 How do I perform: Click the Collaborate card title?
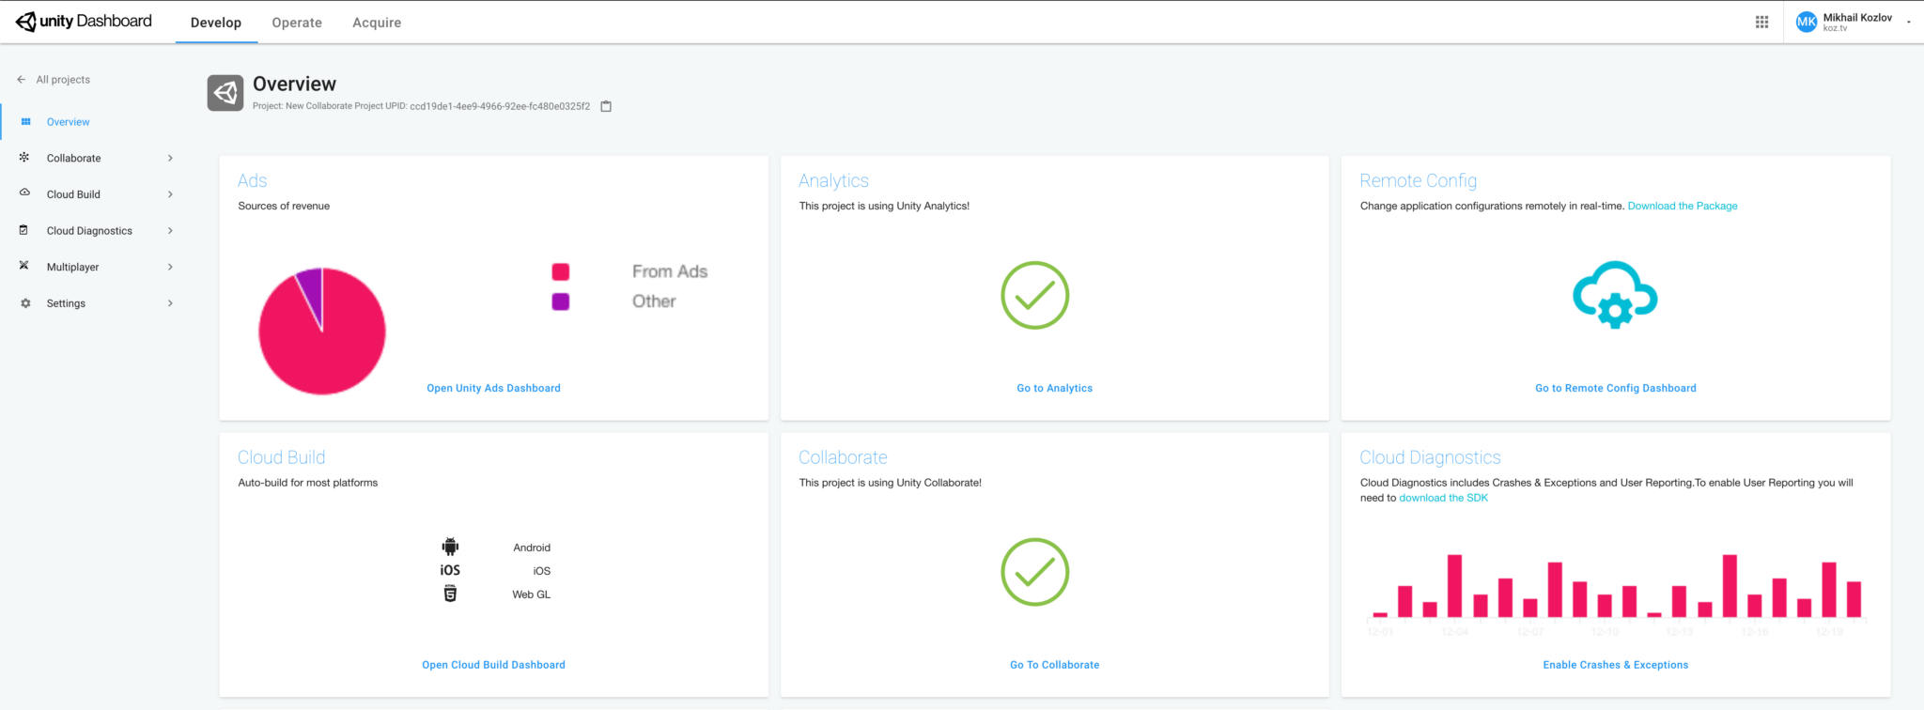pos(843,457)
